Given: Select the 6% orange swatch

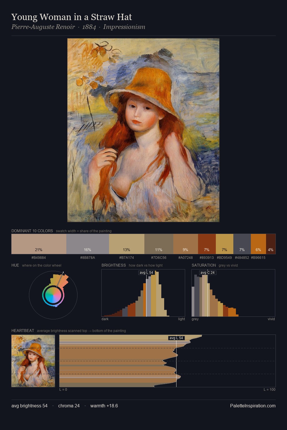Looking at the screenshot, I should point(258,244).
